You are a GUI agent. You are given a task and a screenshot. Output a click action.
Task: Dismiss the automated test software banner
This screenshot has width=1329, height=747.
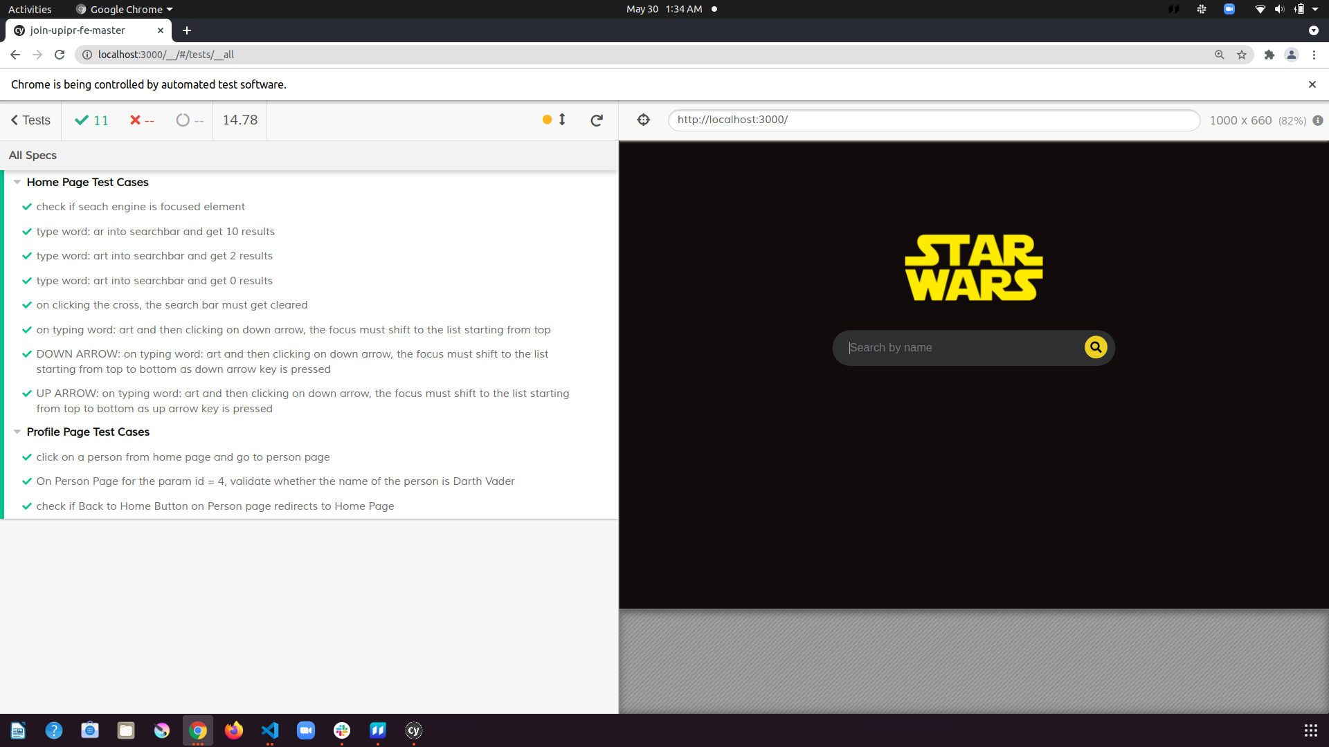[1312, 84]
